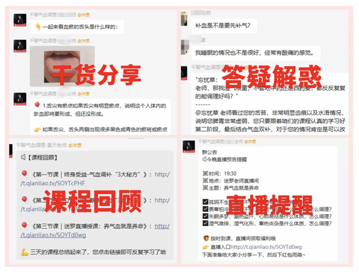The image size is (359, 278).
Task: Click the pointing-down hand emoji in first message
Action: coord(38,27)
